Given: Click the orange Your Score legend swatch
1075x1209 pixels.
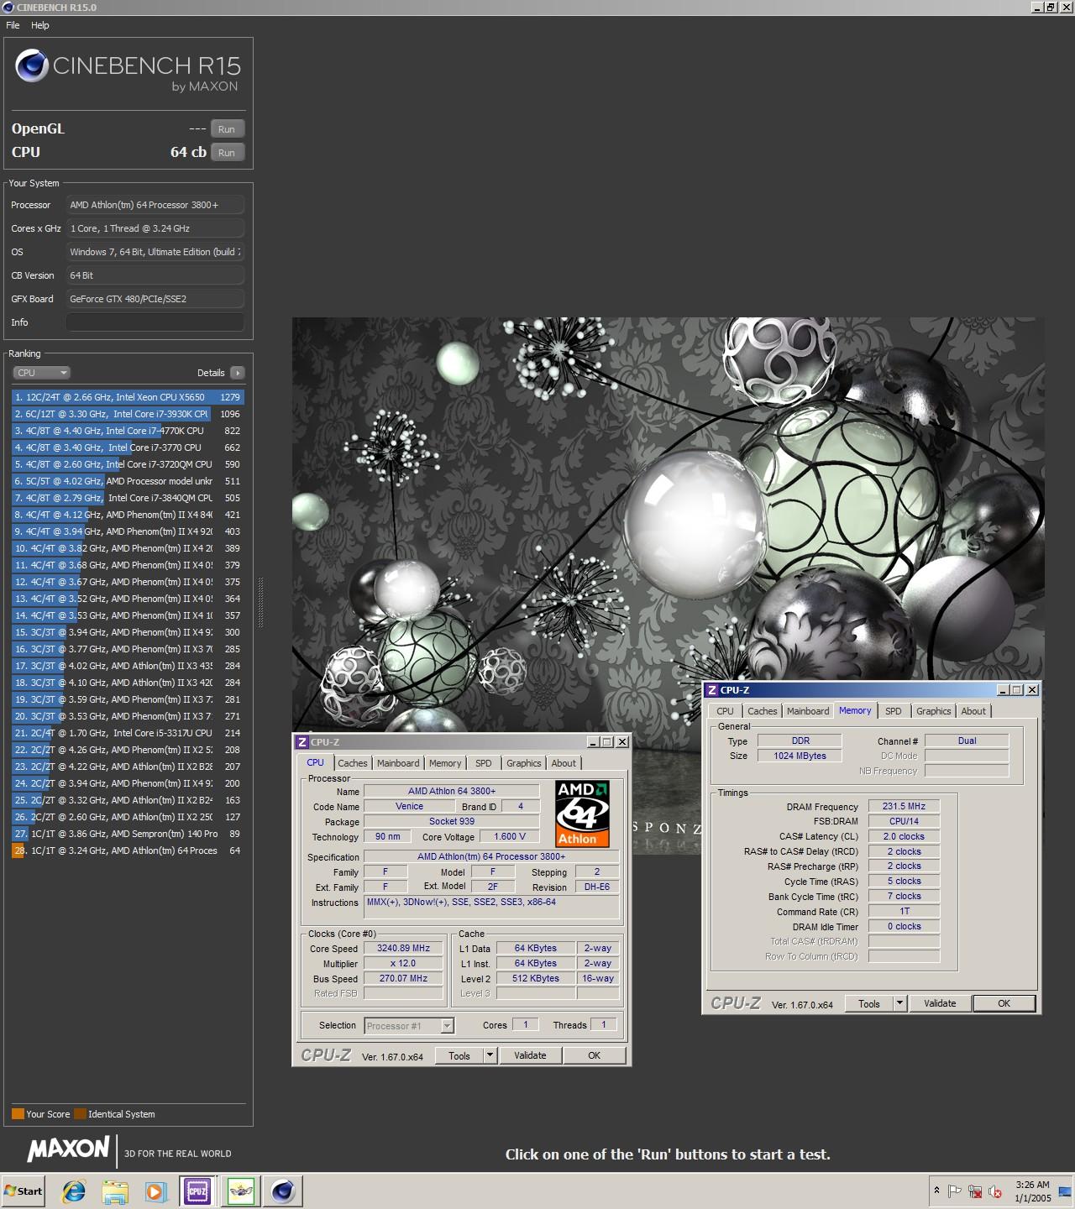Looking at the screenshot, I should (18, 1114).
